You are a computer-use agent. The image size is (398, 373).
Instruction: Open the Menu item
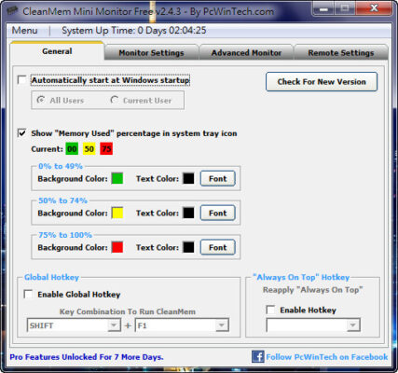point(24,31)
